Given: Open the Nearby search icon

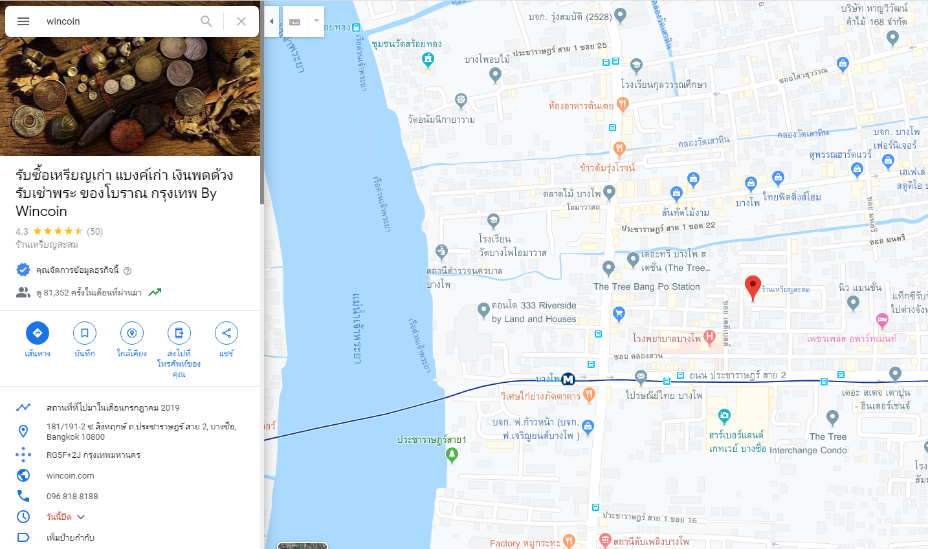Looking at the screenshot, I should pos(132,333).
